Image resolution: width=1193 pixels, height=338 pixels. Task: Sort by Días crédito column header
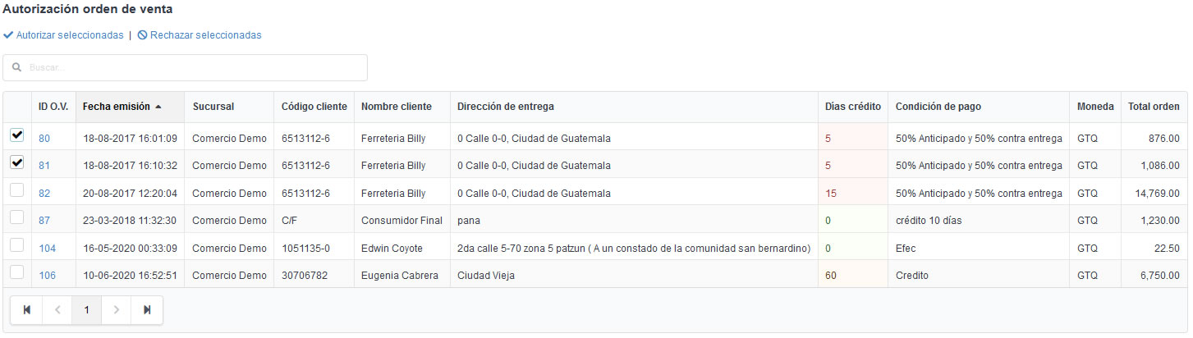[852, 107]
